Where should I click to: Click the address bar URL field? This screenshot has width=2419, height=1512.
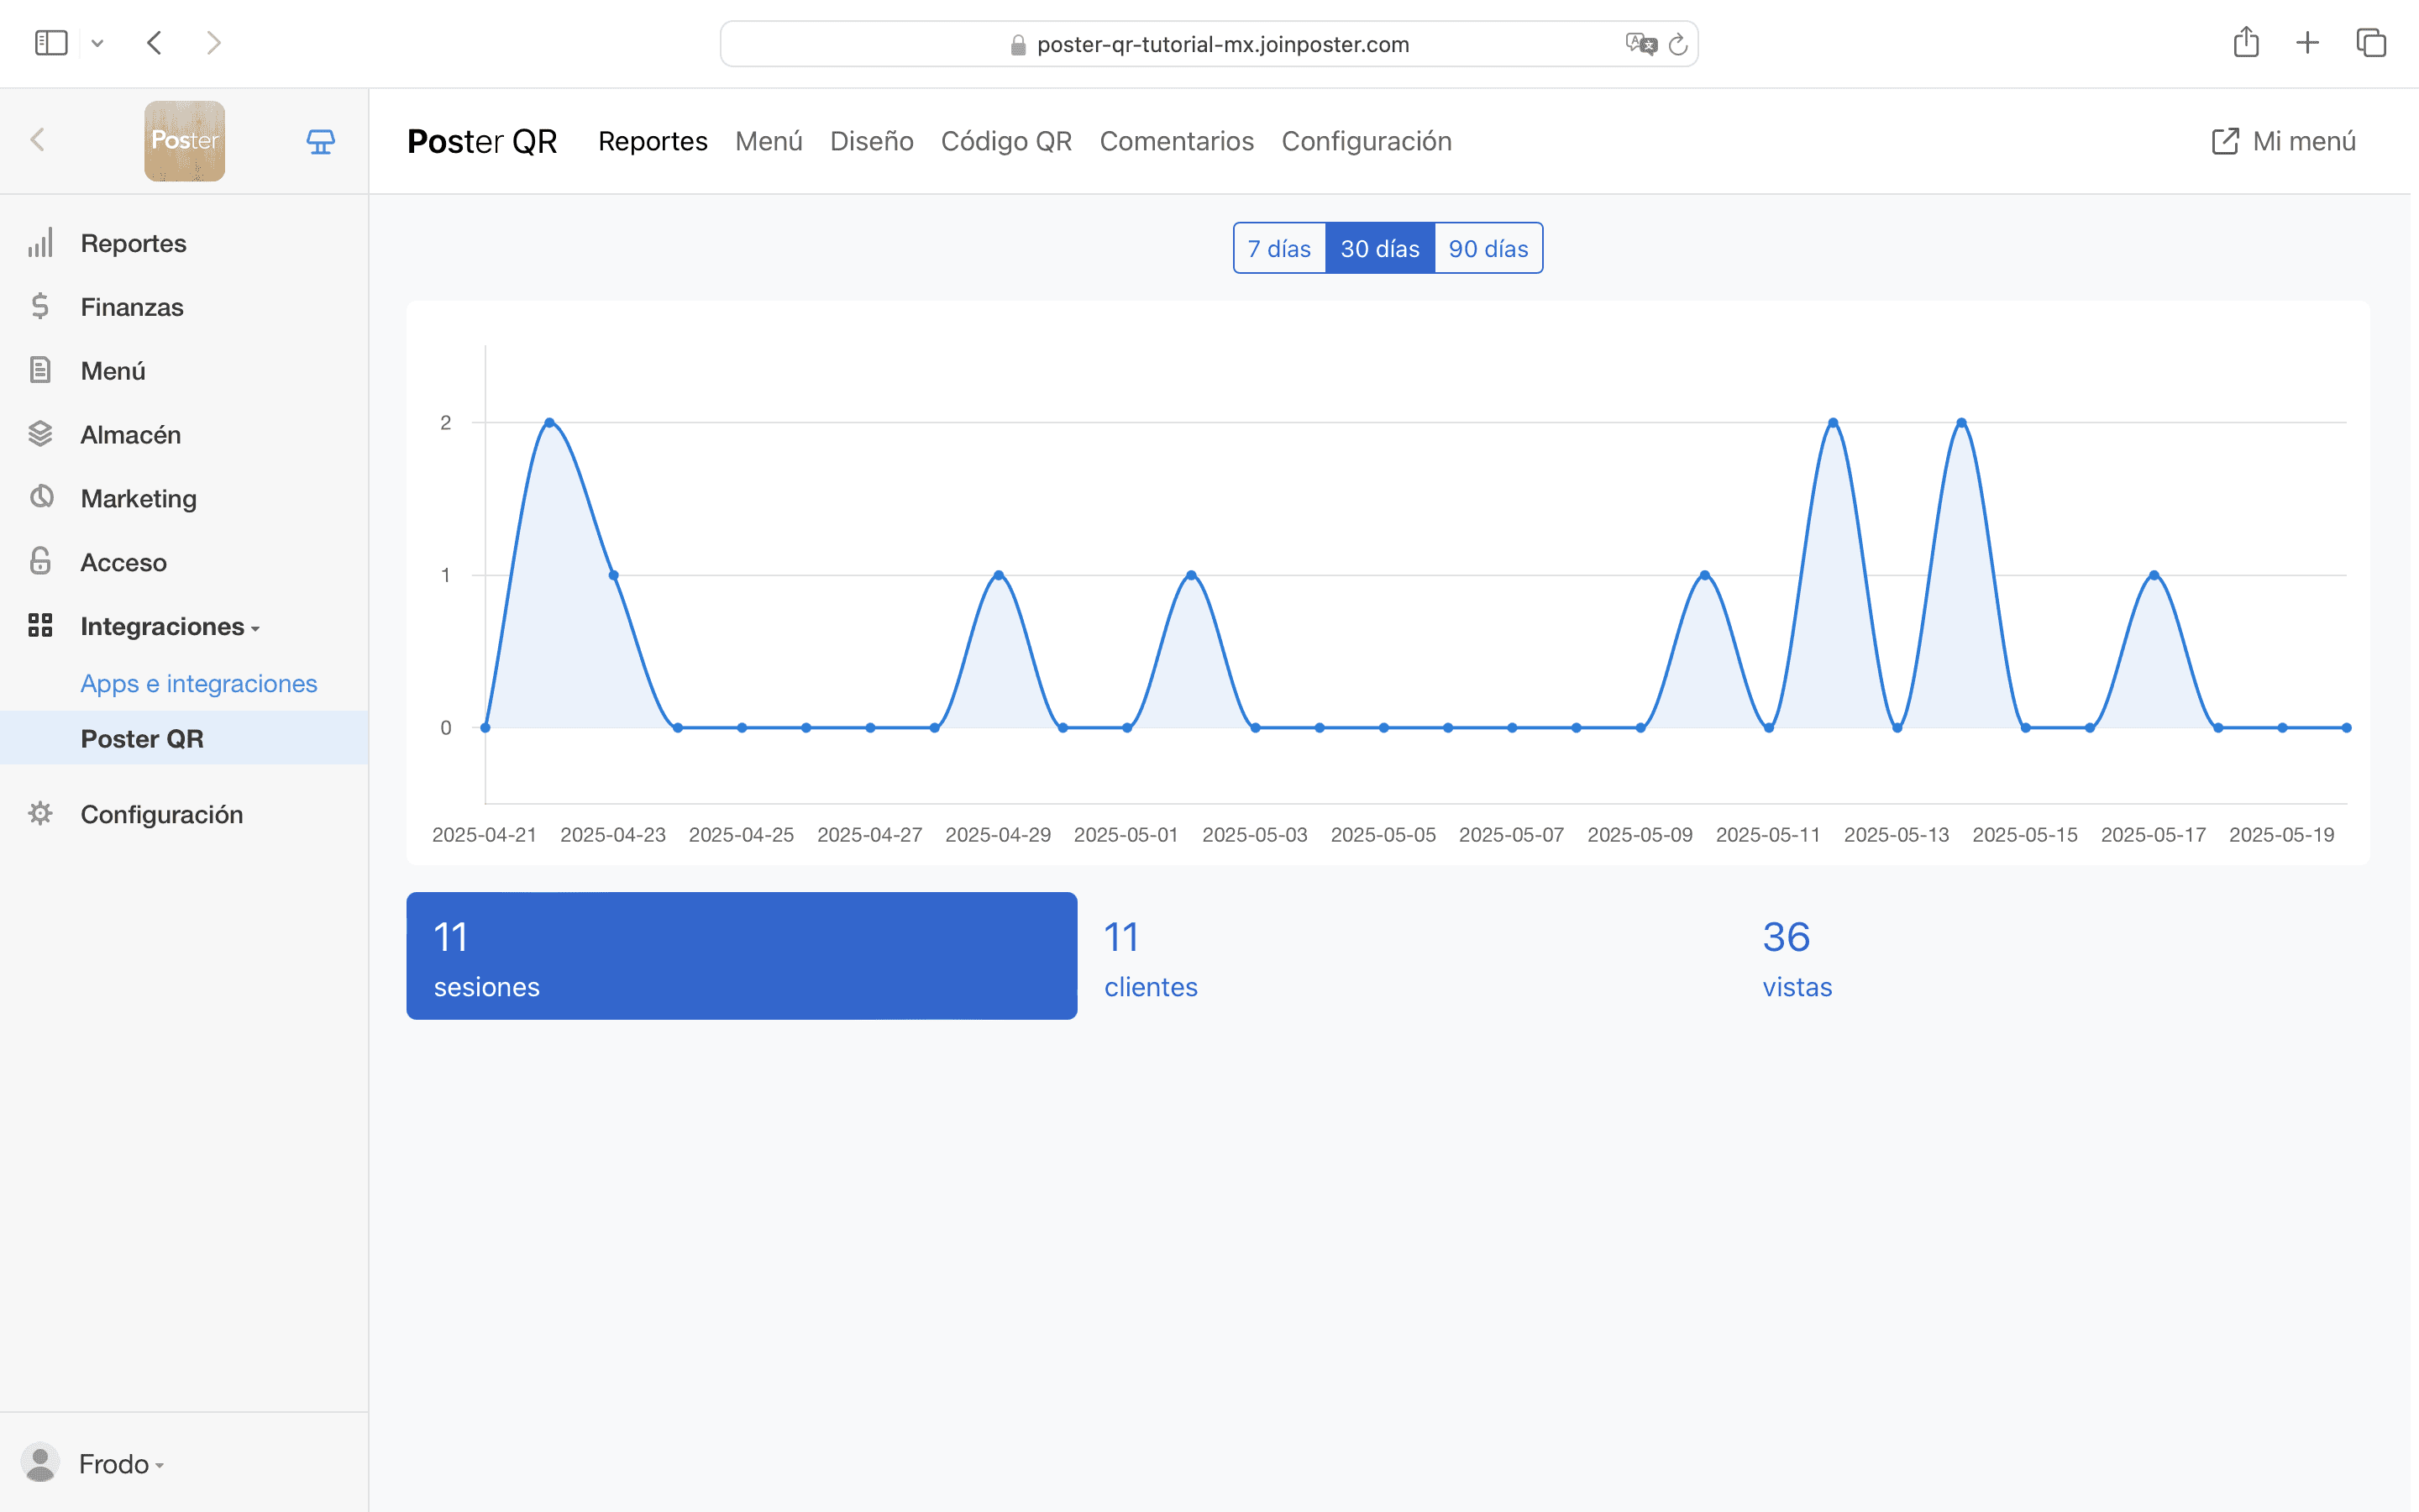click(1209, 44)
